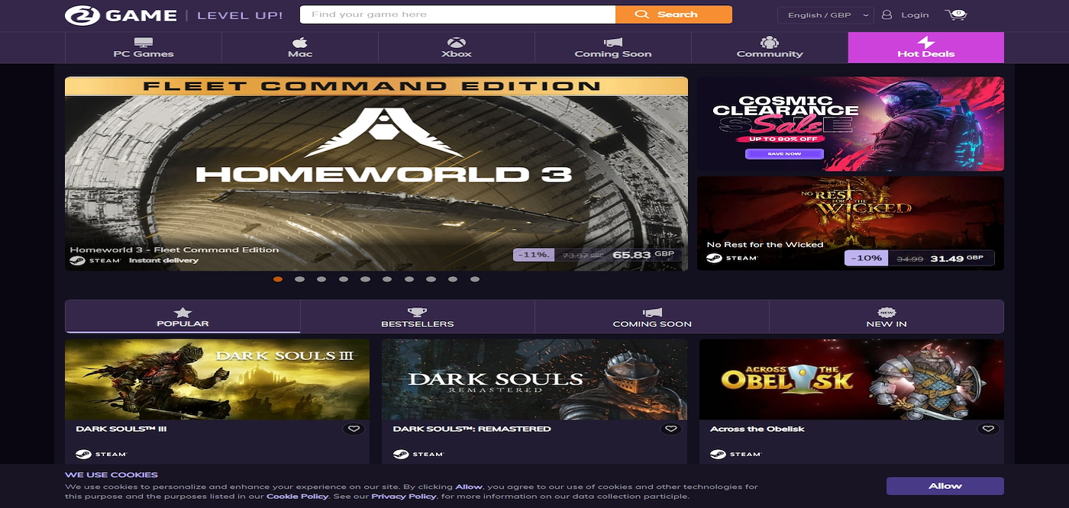Click the 31.49 GBP price
The width and height of the screenshot is (1069, 508).
pyautogui.click(x=957, y=259)
